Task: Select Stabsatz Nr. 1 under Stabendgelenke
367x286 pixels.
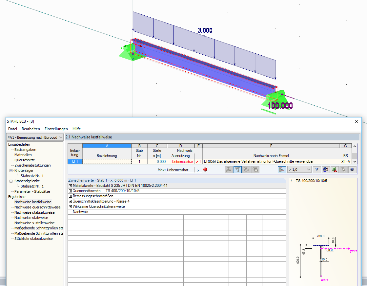Action: point(32,186)
